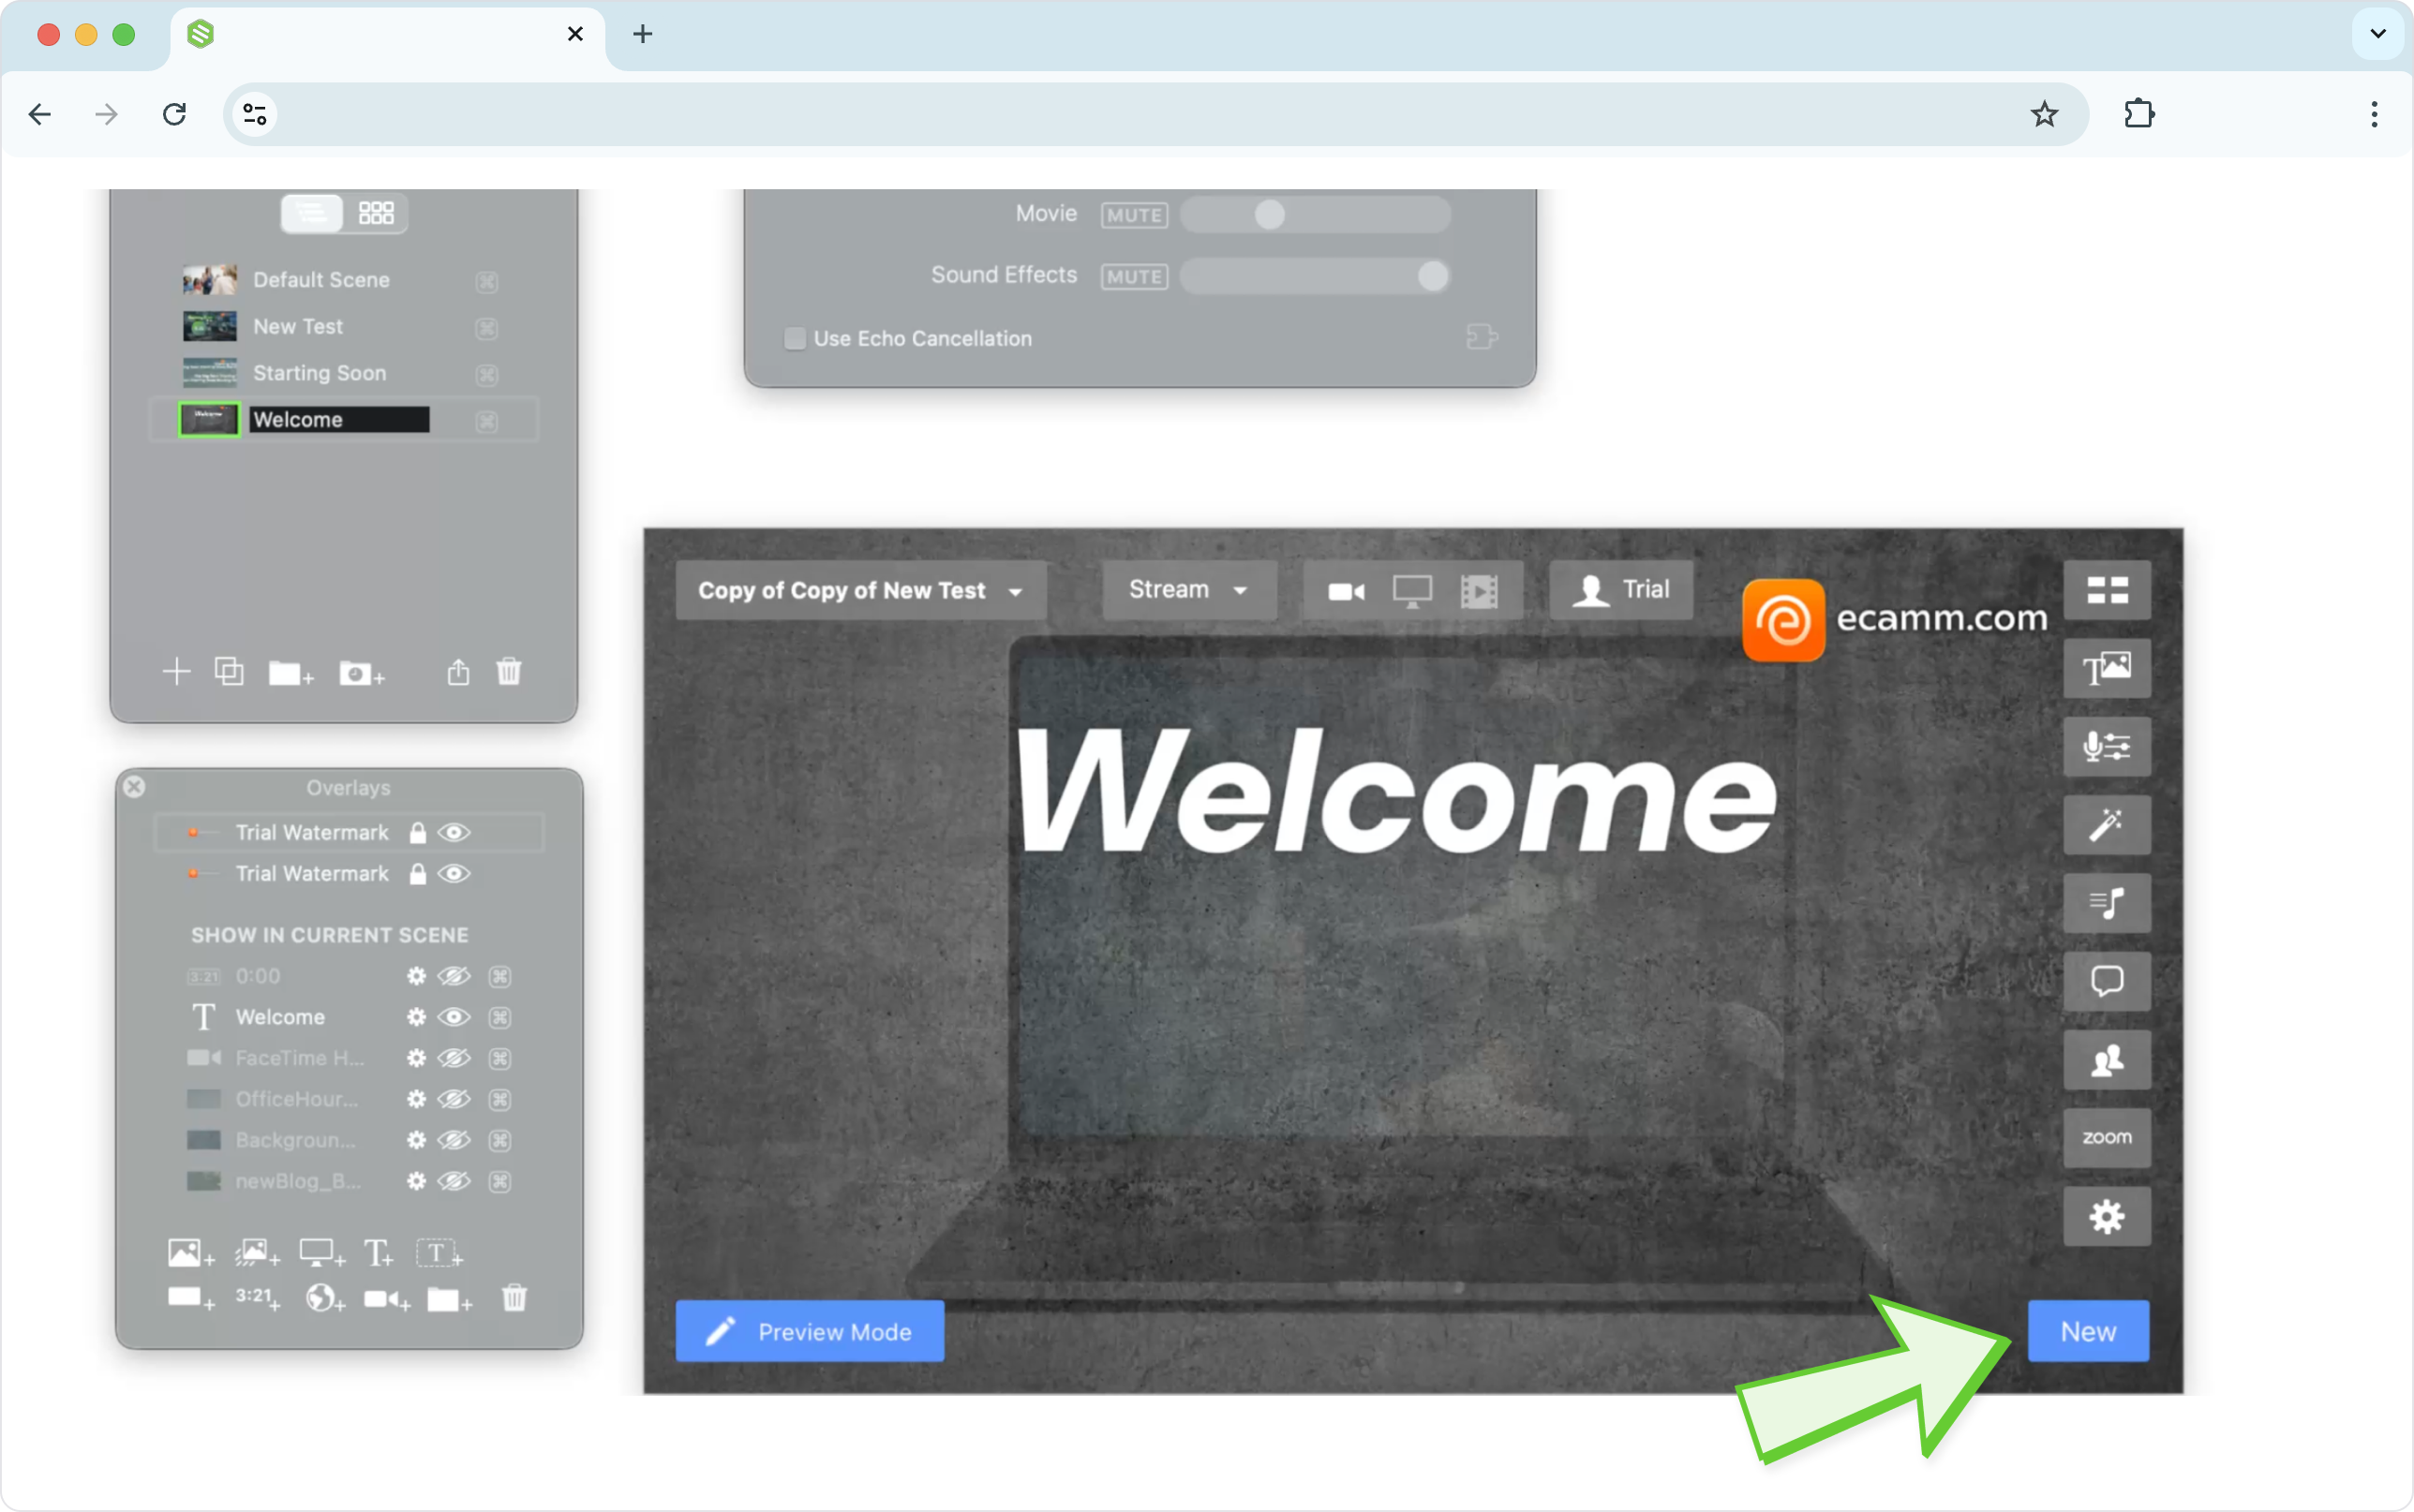Open Sound Levels mic-sliders icon

tap(2107, 746)
